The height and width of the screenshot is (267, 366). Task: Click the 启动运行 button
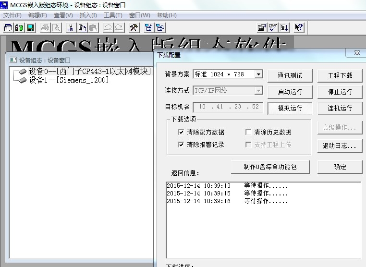(x=290, y=92)
